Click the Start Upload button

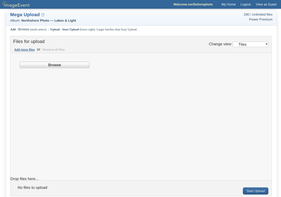[x=255, y=191]
